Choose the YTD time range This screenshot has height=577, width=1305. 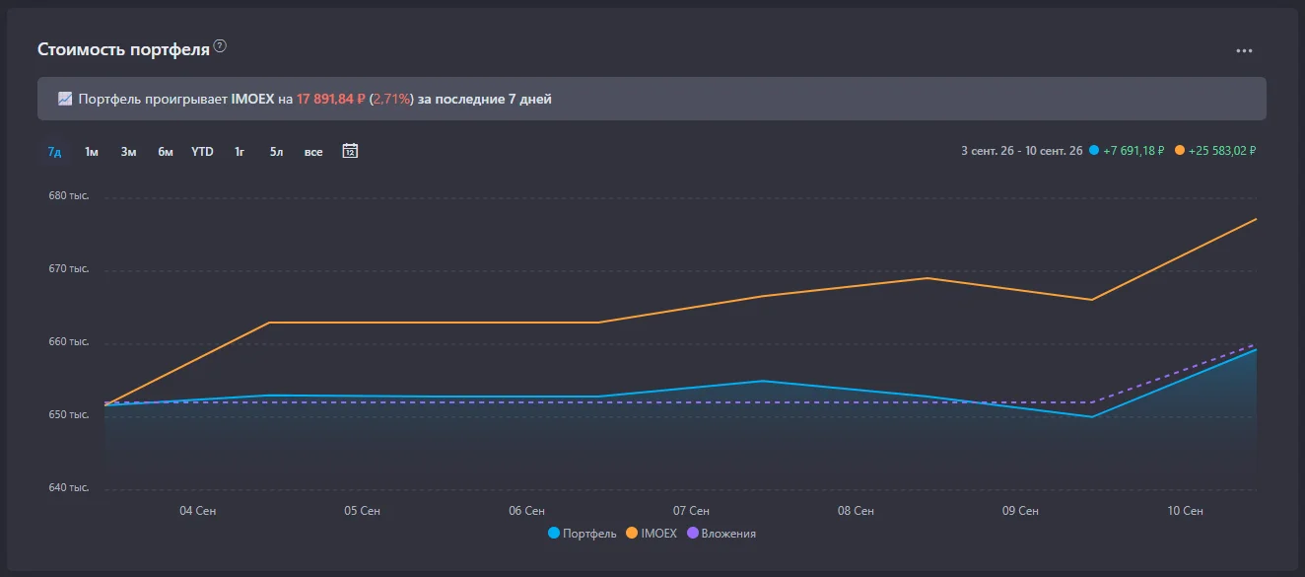(x=202, y=152)
